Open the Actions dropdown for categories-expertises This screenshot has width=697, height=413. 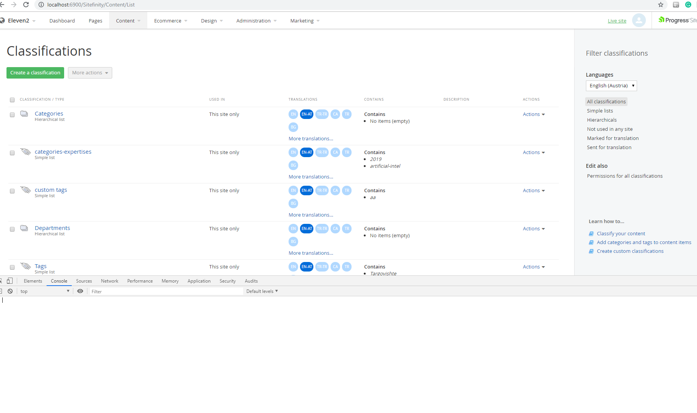(533, 152)
